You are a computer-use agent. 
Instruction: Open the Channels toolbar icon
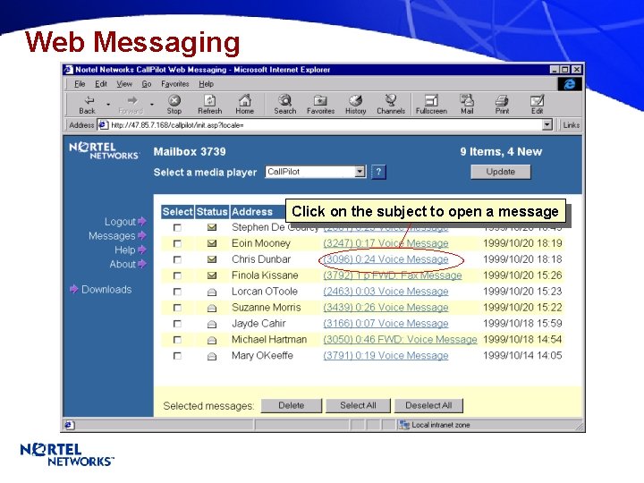pos(391,105)
